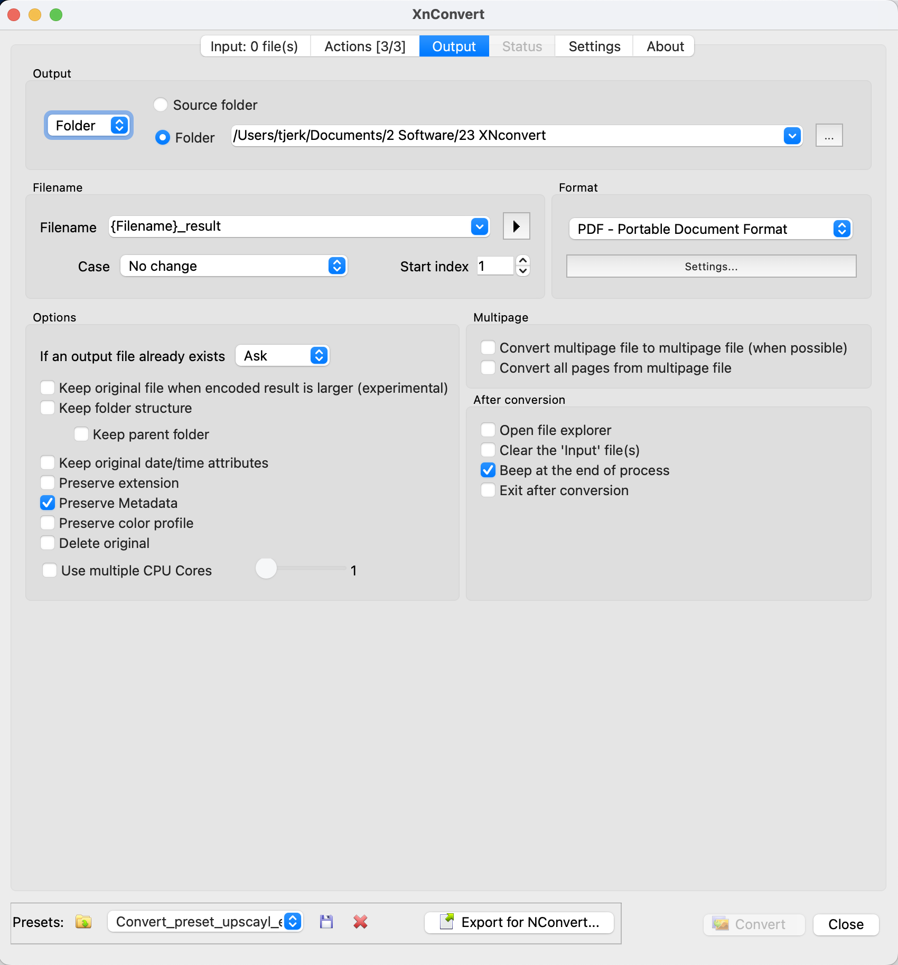Browse output folder using the ... button
The width and height of the screenshot is (898, 965).
pos(829,135)
